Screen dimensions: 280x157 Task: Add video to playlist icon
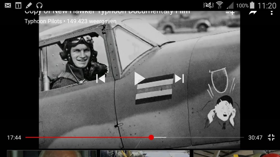pyautogui.click(x=230, y=13)
